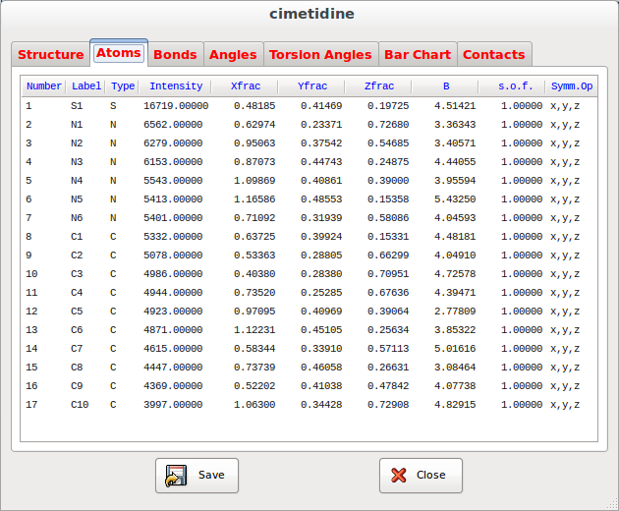Click intensity value 6562.00000
This screenshot has height=511, width=619.
click(x=173, y=125)
